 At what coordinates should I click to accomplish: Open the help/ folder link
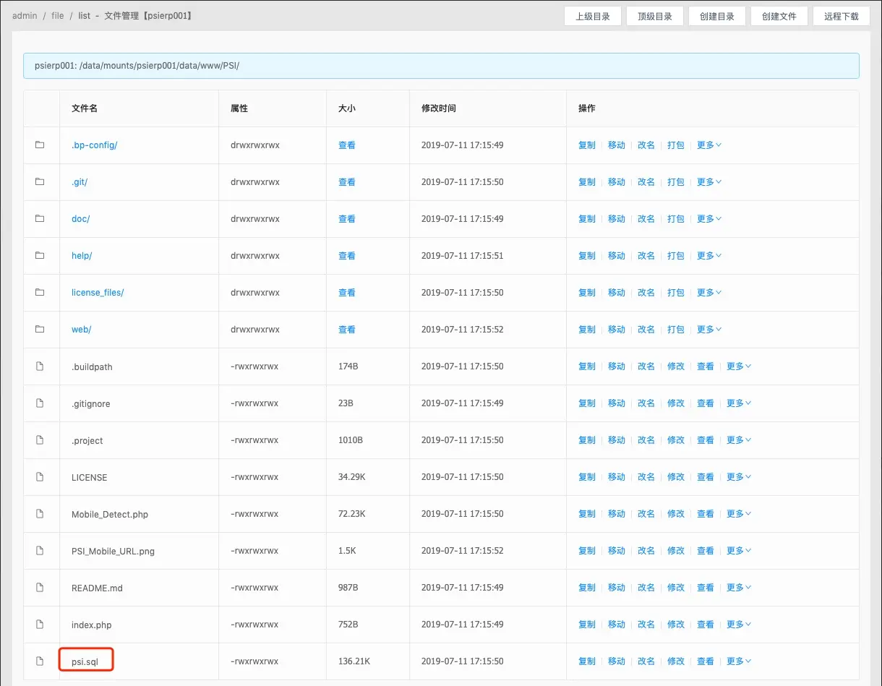pyautogui.click(x=82, y=255)
